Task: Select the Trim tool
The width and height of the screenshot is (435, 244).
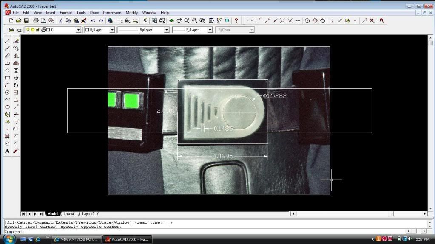Action: [16, 115]
